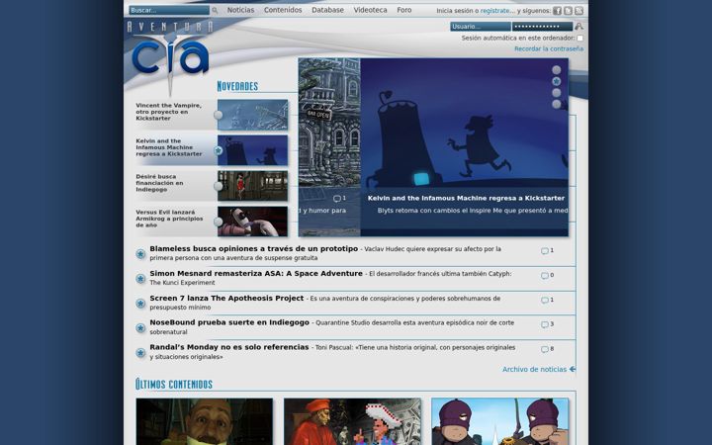This screenshot has width=712, height=445.
Task: Click the Désiré Indiegogo thumbnail
Action: [x=252, y=186]
